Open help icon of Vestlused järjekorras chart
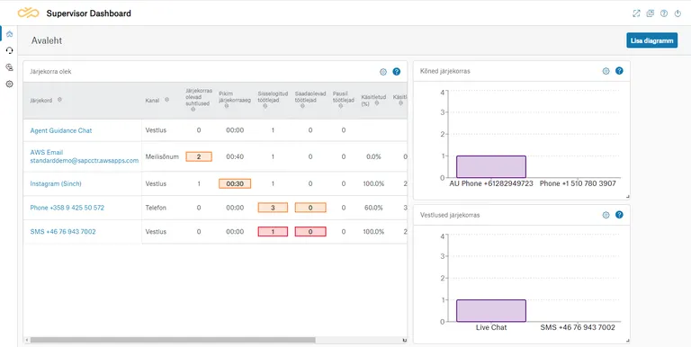Viewport: 691px width, 347px height. [619, 215]
